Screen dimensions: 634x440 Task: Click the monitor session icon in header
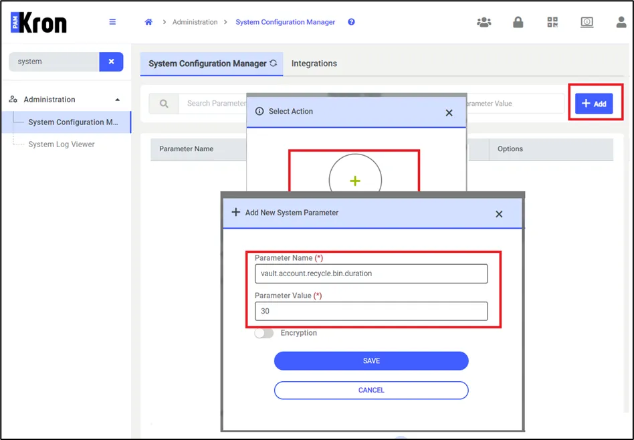click(587, 22)
